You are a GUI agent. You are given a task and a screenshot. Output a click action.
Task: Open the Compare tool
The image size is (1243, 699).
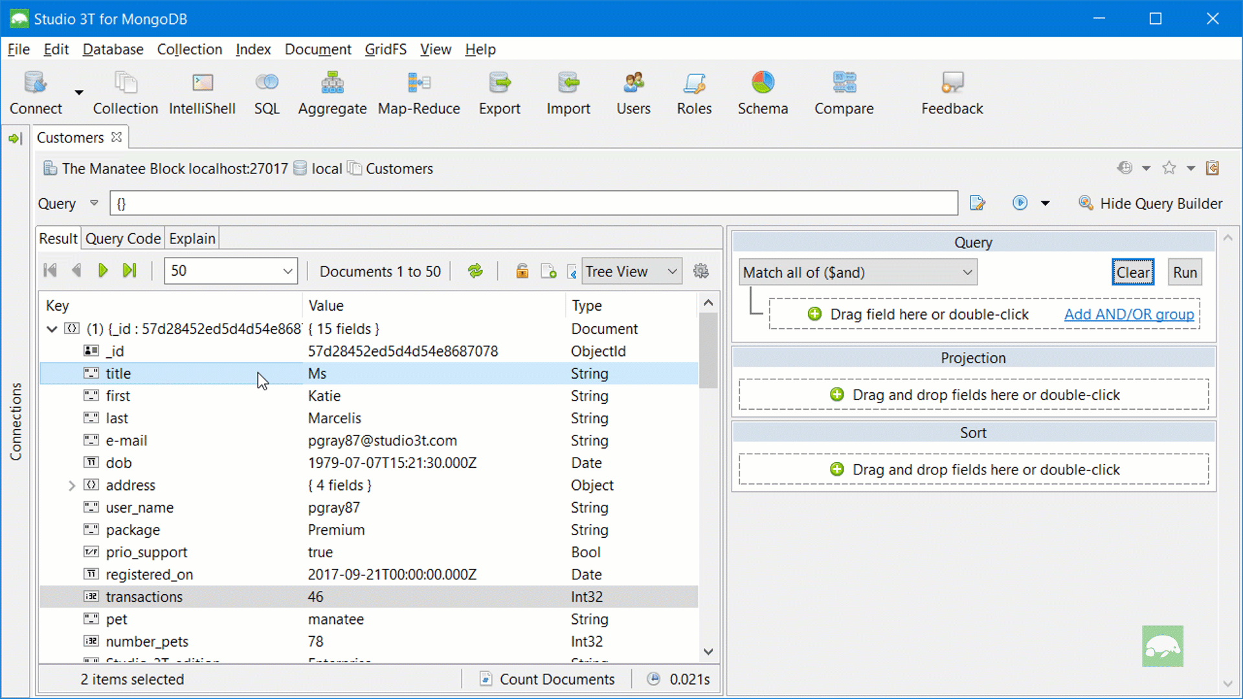tap(844, 83)
